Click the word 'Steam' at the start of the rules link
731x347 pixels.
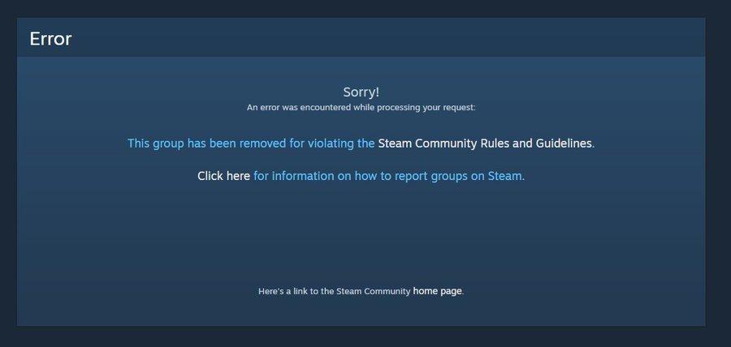coord(395,144)
